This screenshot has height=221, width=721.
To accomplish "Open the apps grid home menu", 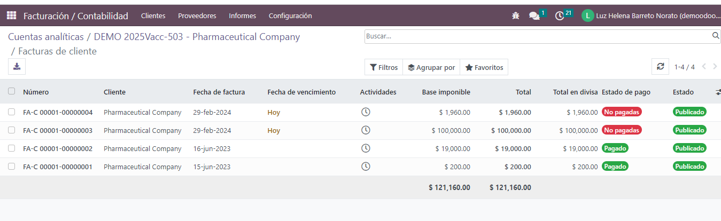I will [x=11, y=15].
